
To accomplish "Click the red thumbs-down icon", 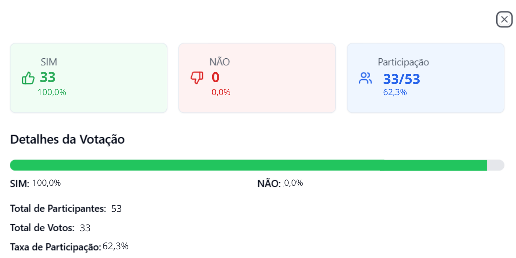I will (x=197, y=78).
